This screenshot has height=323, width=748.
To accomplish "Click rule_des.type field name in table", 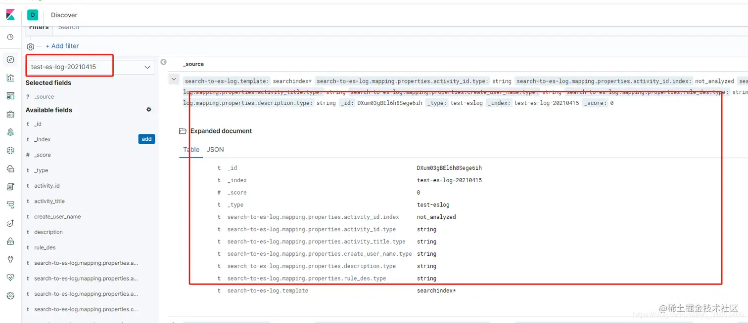I will coord(307,278).
